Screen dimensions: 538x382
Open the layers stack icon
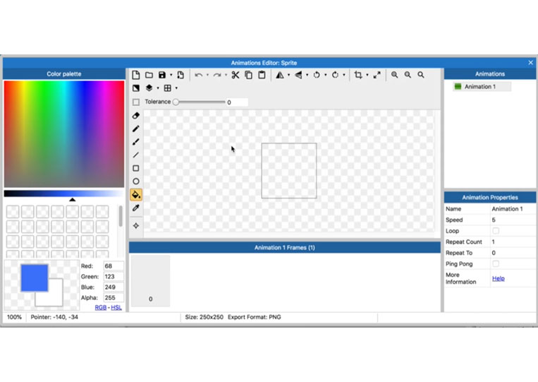click(149, 88)
